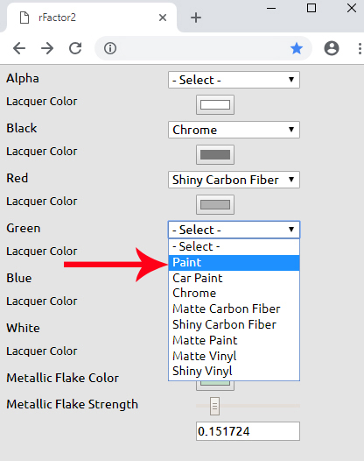This screenshot has height=461, width=364.
Task: Open the Black lacquer color swatch
Action: (x=215, y=154)
